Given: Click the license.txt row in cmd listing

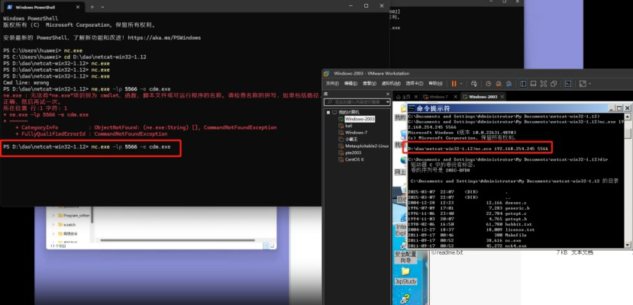Looking at the screenshot, I should click(x=470, y=230).
